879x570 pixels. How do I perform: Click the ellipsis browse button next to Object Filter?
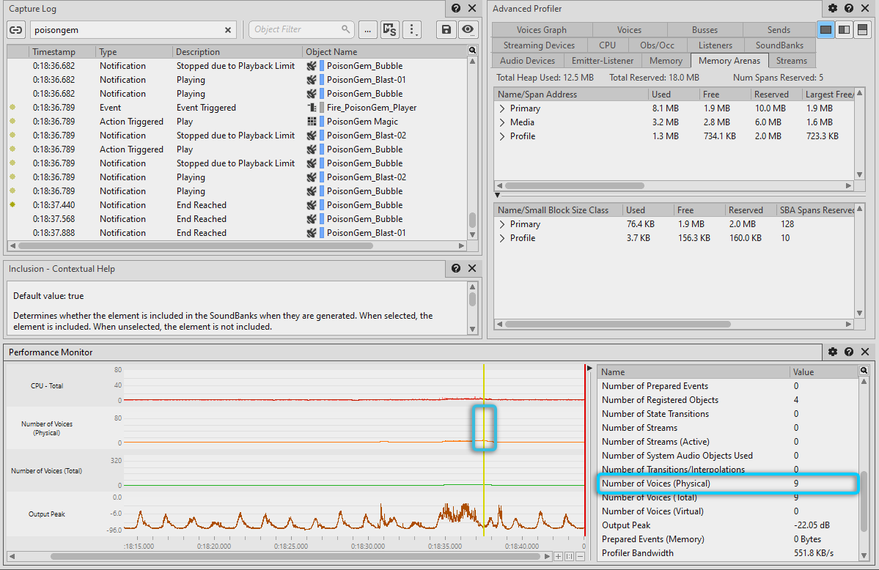pos(368,30)
